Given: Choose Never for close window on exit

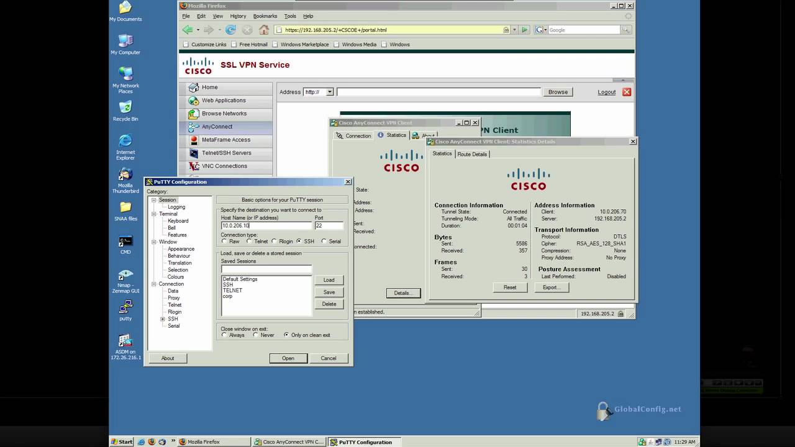Looking at the screenshot, I should click(x=255, y=335).
